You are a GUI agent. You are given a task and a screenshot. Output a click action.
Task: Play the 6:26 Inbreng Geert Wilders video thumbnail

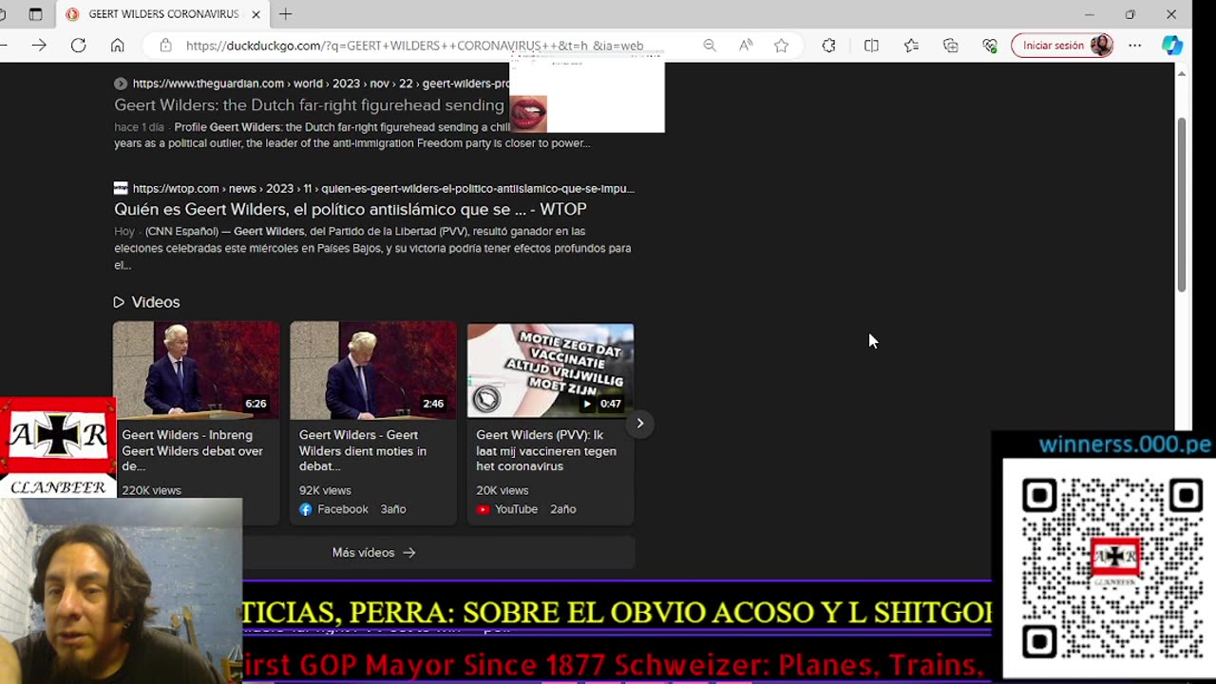[196, 370]
